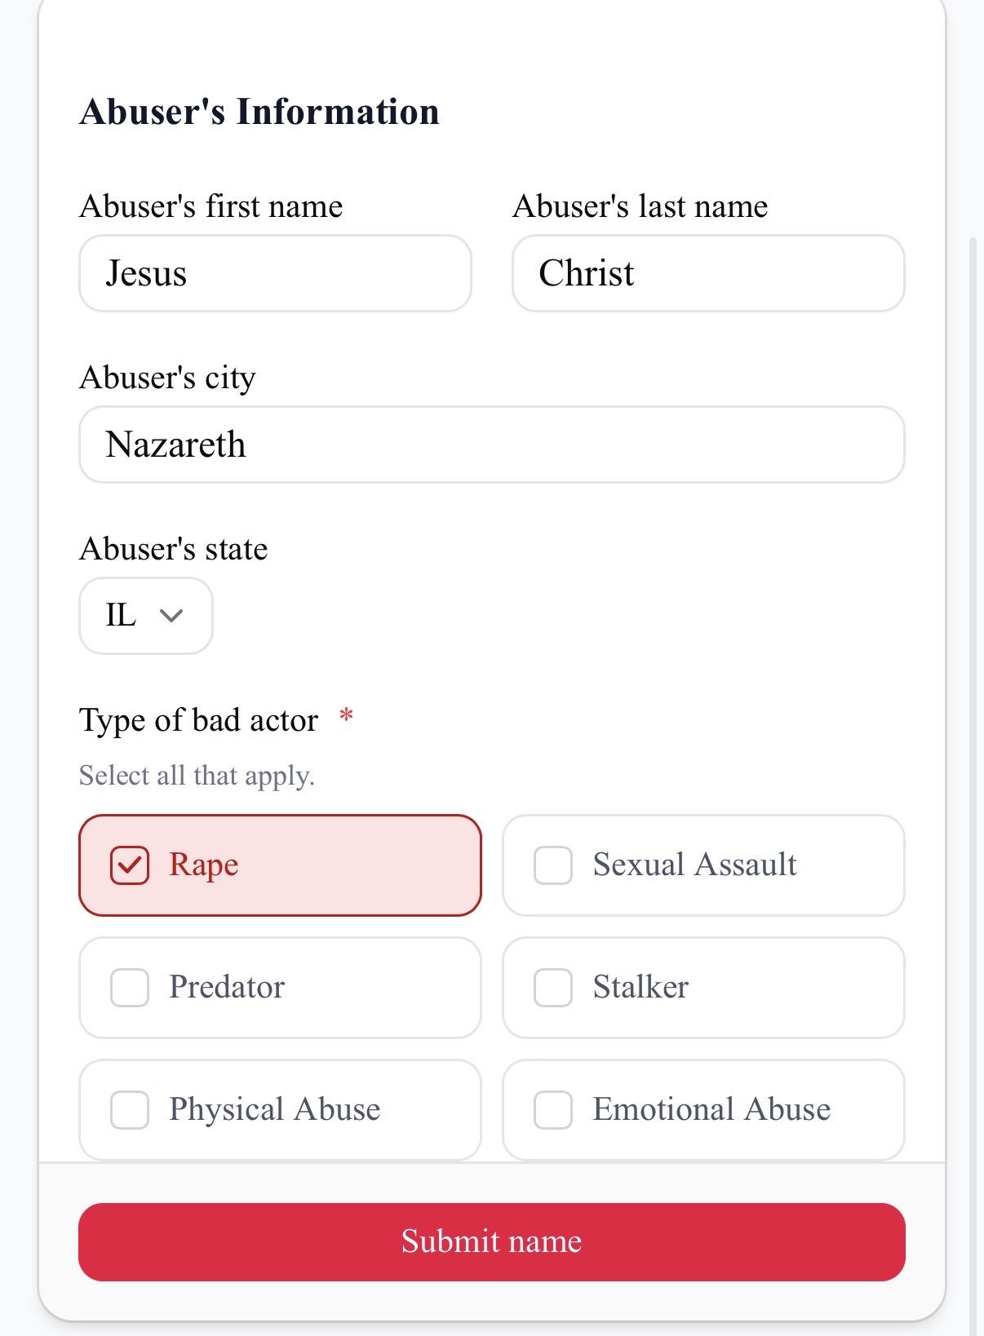The width and height of the screenshot is (984, 1336).
Task: Click the "Abuser's first name" label
Action: (x=211, y=206)
